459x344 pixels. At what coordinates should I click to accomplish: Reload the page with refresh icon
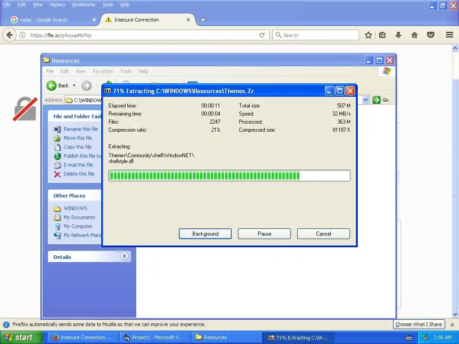point(262,35)
